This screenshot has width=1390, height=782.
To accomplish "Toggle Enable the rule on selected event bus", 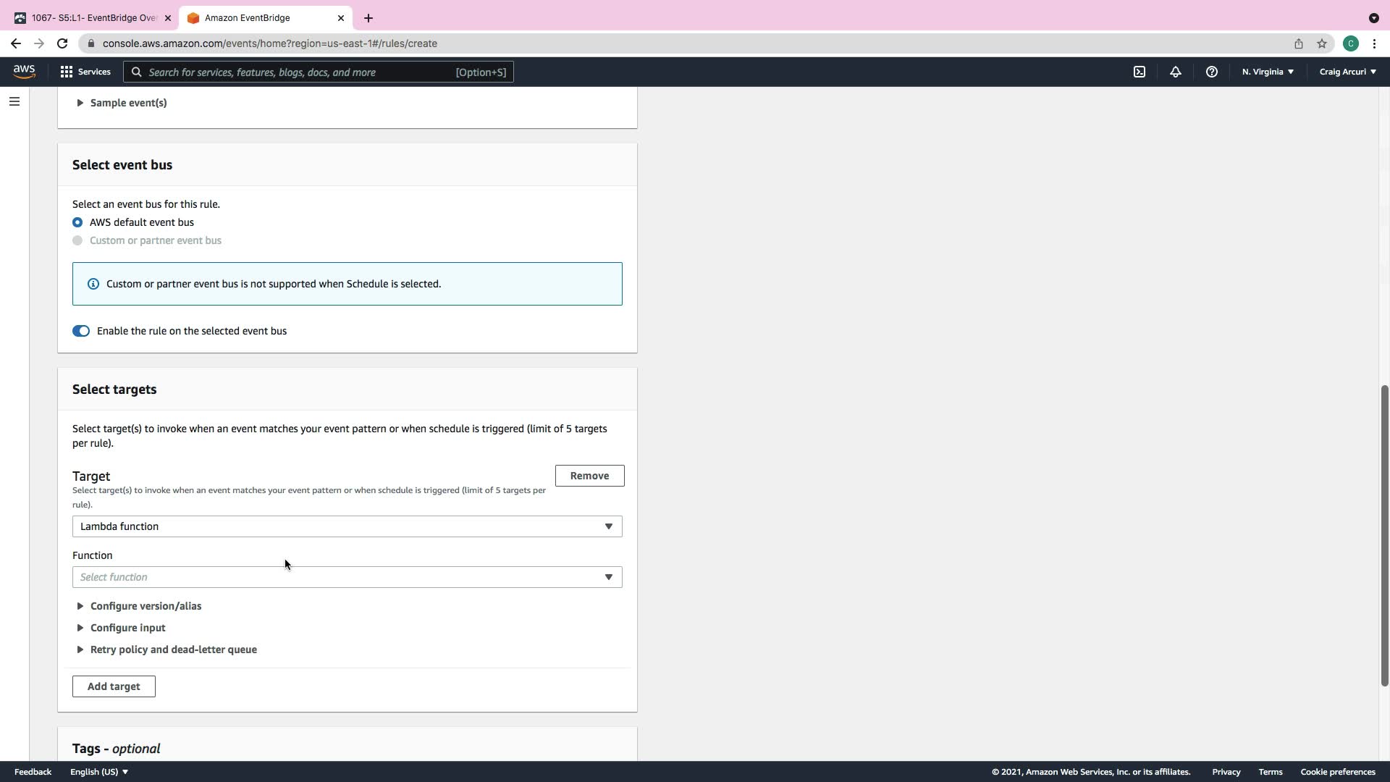I will click(x=81, y=331).
